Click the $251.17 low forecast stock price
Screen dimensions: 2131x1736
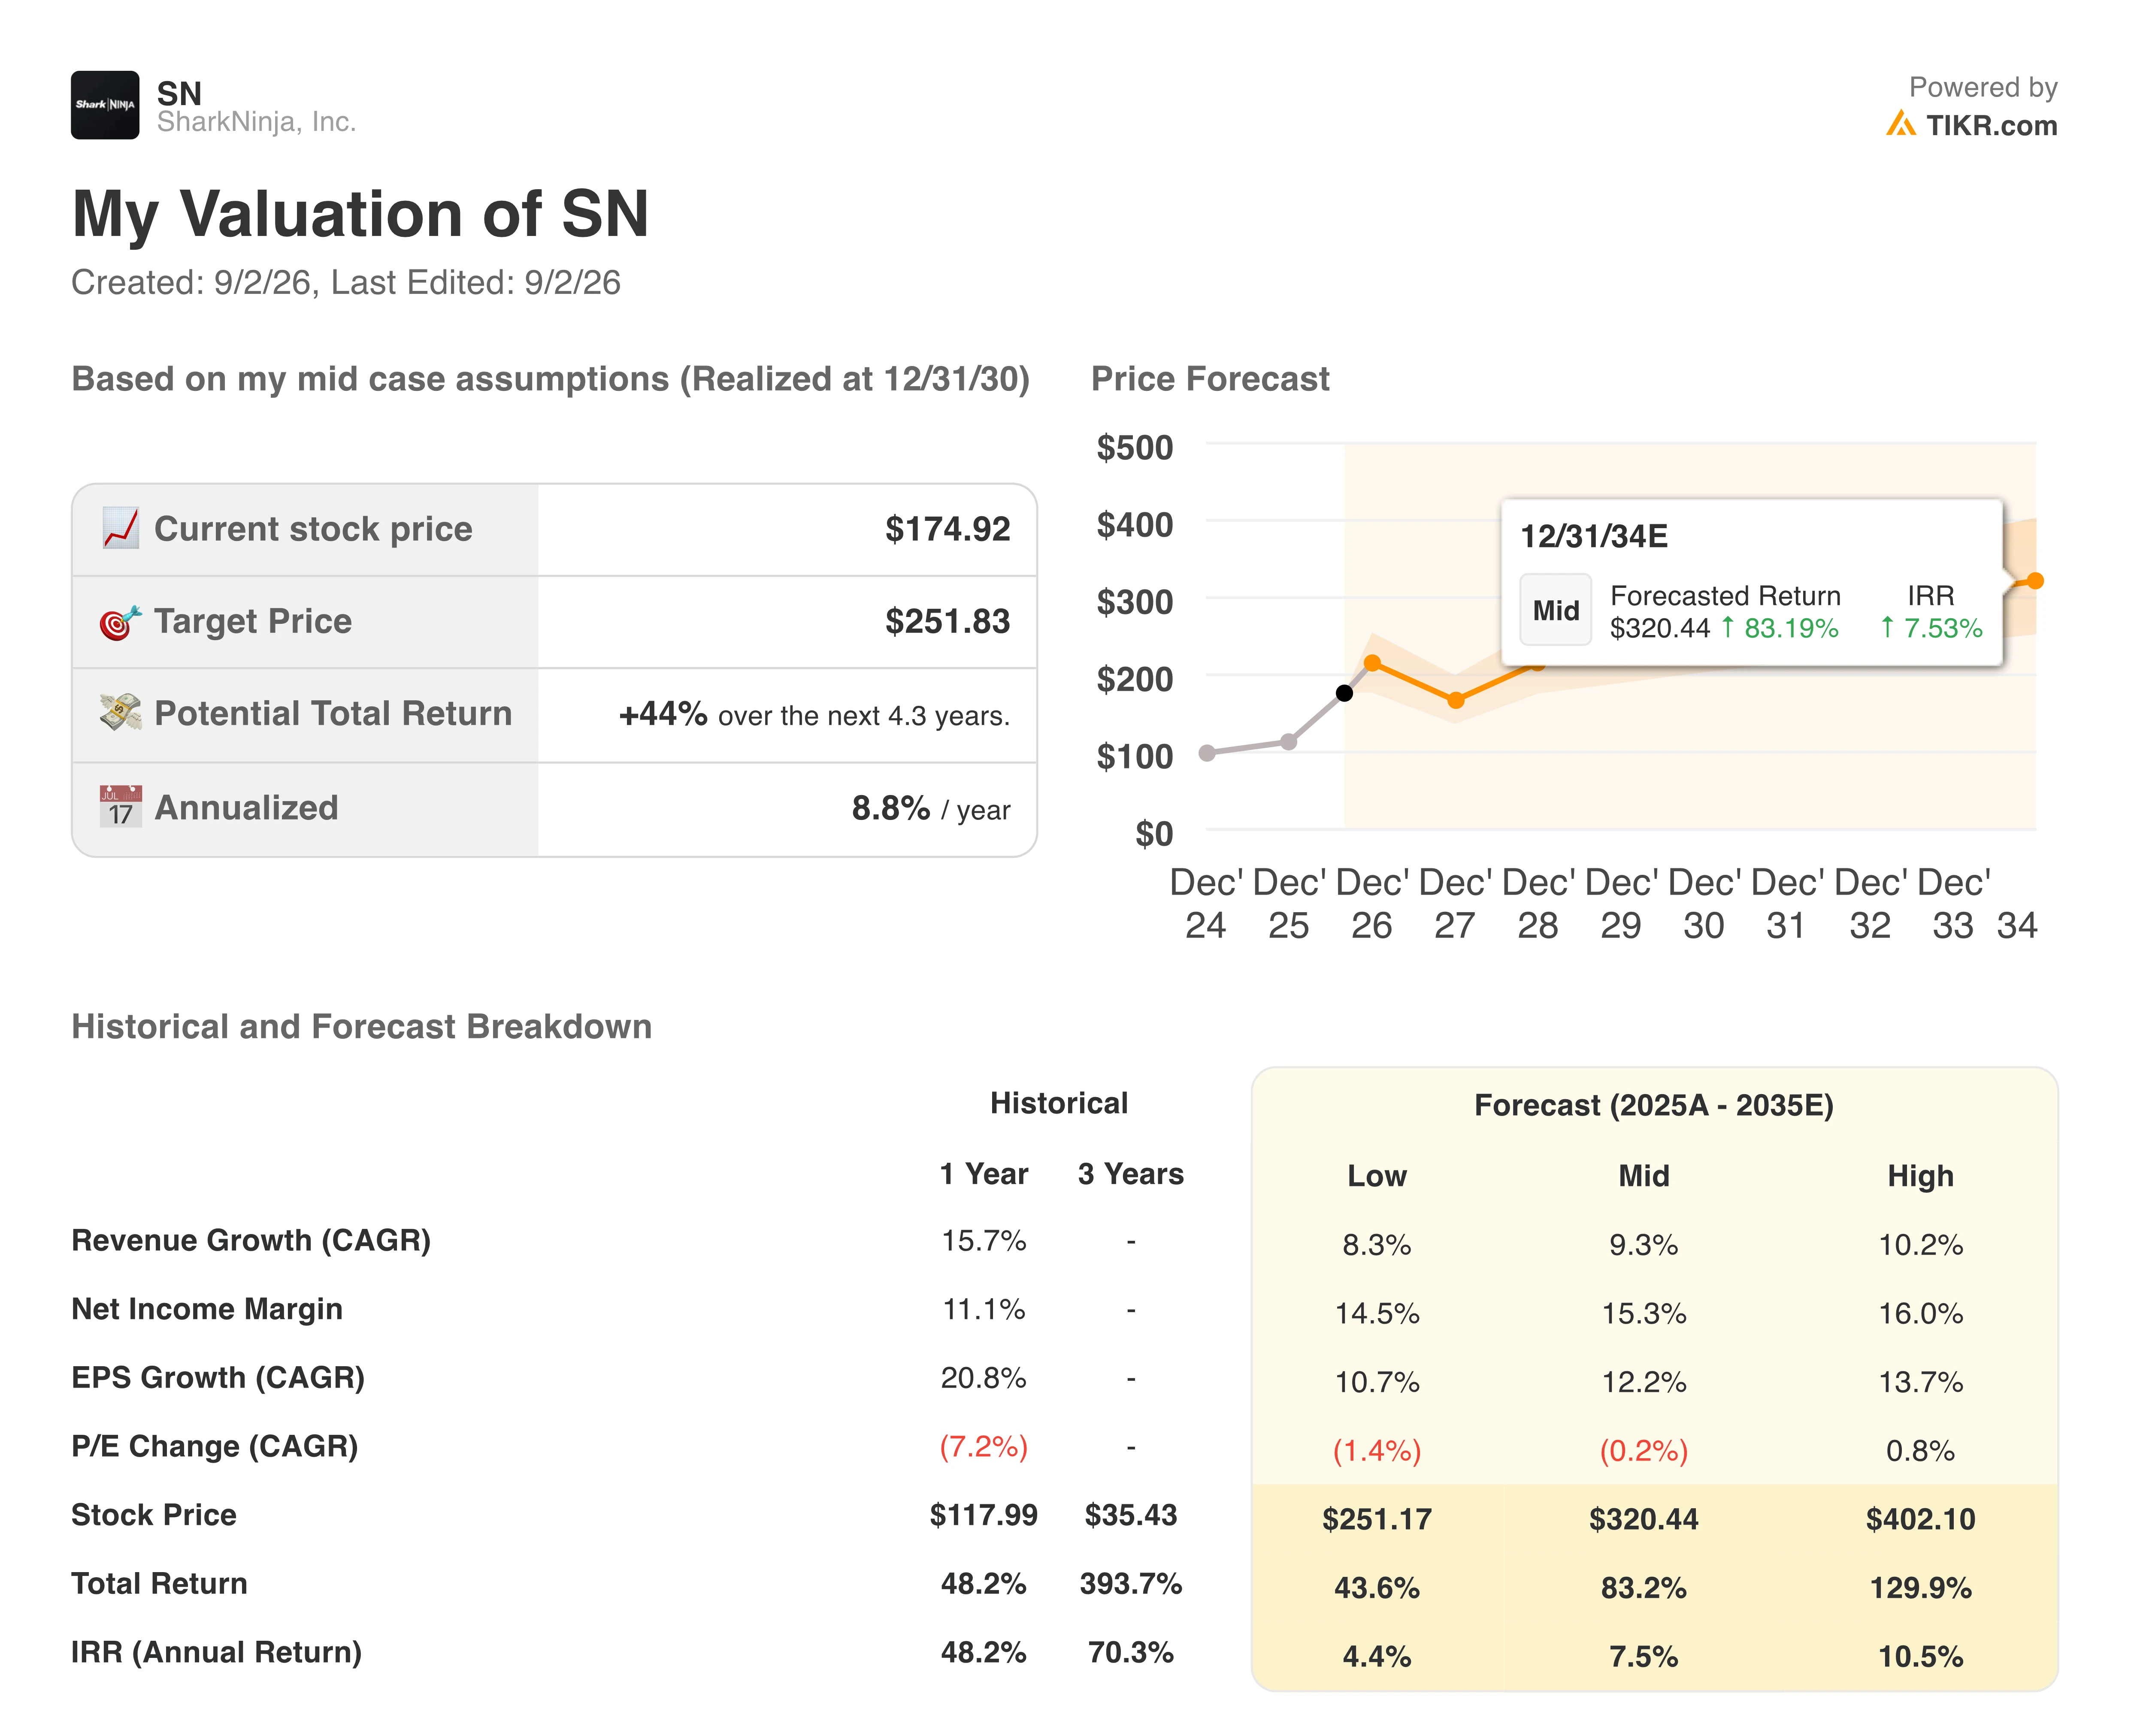pyautogui.click(x=1377, y=1519)
